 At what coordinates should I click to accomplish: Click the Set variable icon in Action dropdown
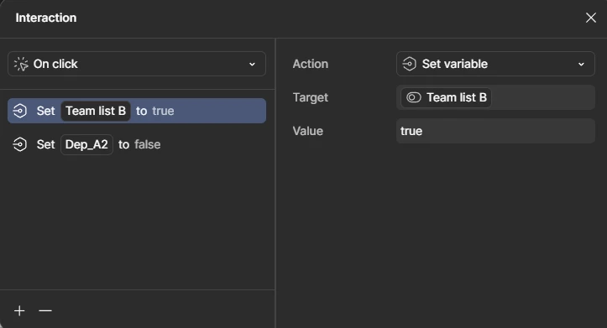click(x=409, y=64)
